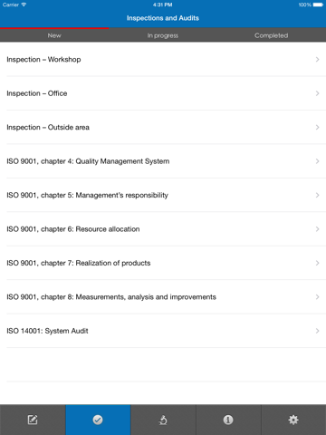
Task: Expand chevron beside Inspection – Office
Action: click(x=317, y=93)
